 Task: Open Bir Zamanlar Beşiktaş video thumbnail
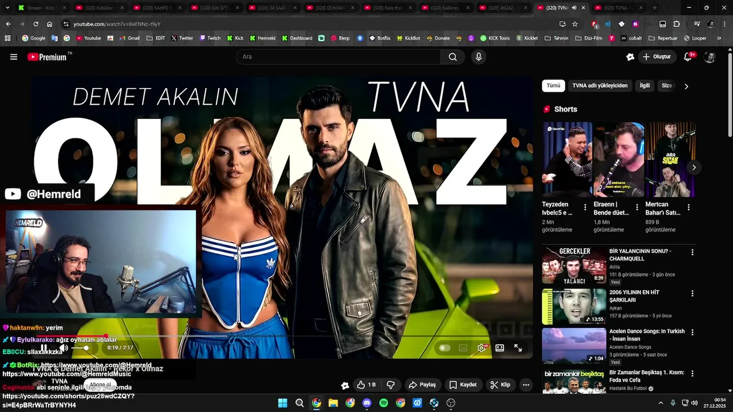pyautogui.click(x=574, y=381)
